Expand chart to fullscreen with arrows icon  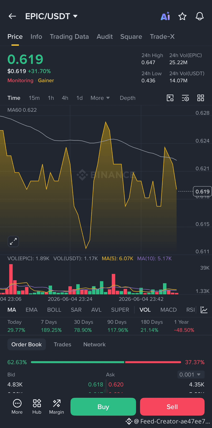pos(13,241)
